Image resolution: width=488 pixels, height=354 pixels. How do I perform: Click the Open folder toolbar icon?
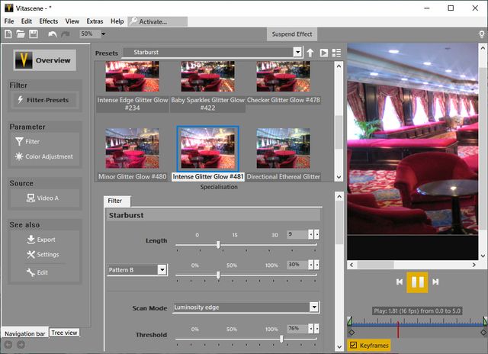(x=21, y=34)
